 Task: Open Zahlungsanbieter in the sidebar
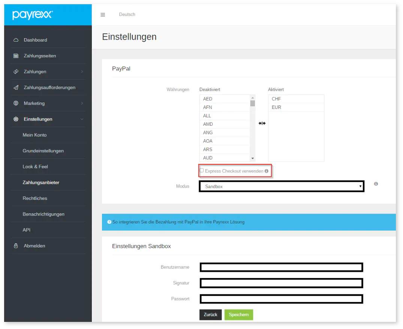41,183
